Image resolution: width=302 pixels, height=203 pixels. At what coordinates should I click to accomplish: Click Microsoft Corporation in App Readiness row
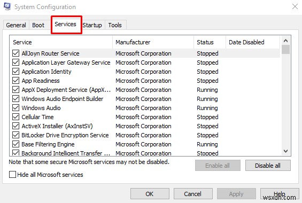(x=143, y=81)
